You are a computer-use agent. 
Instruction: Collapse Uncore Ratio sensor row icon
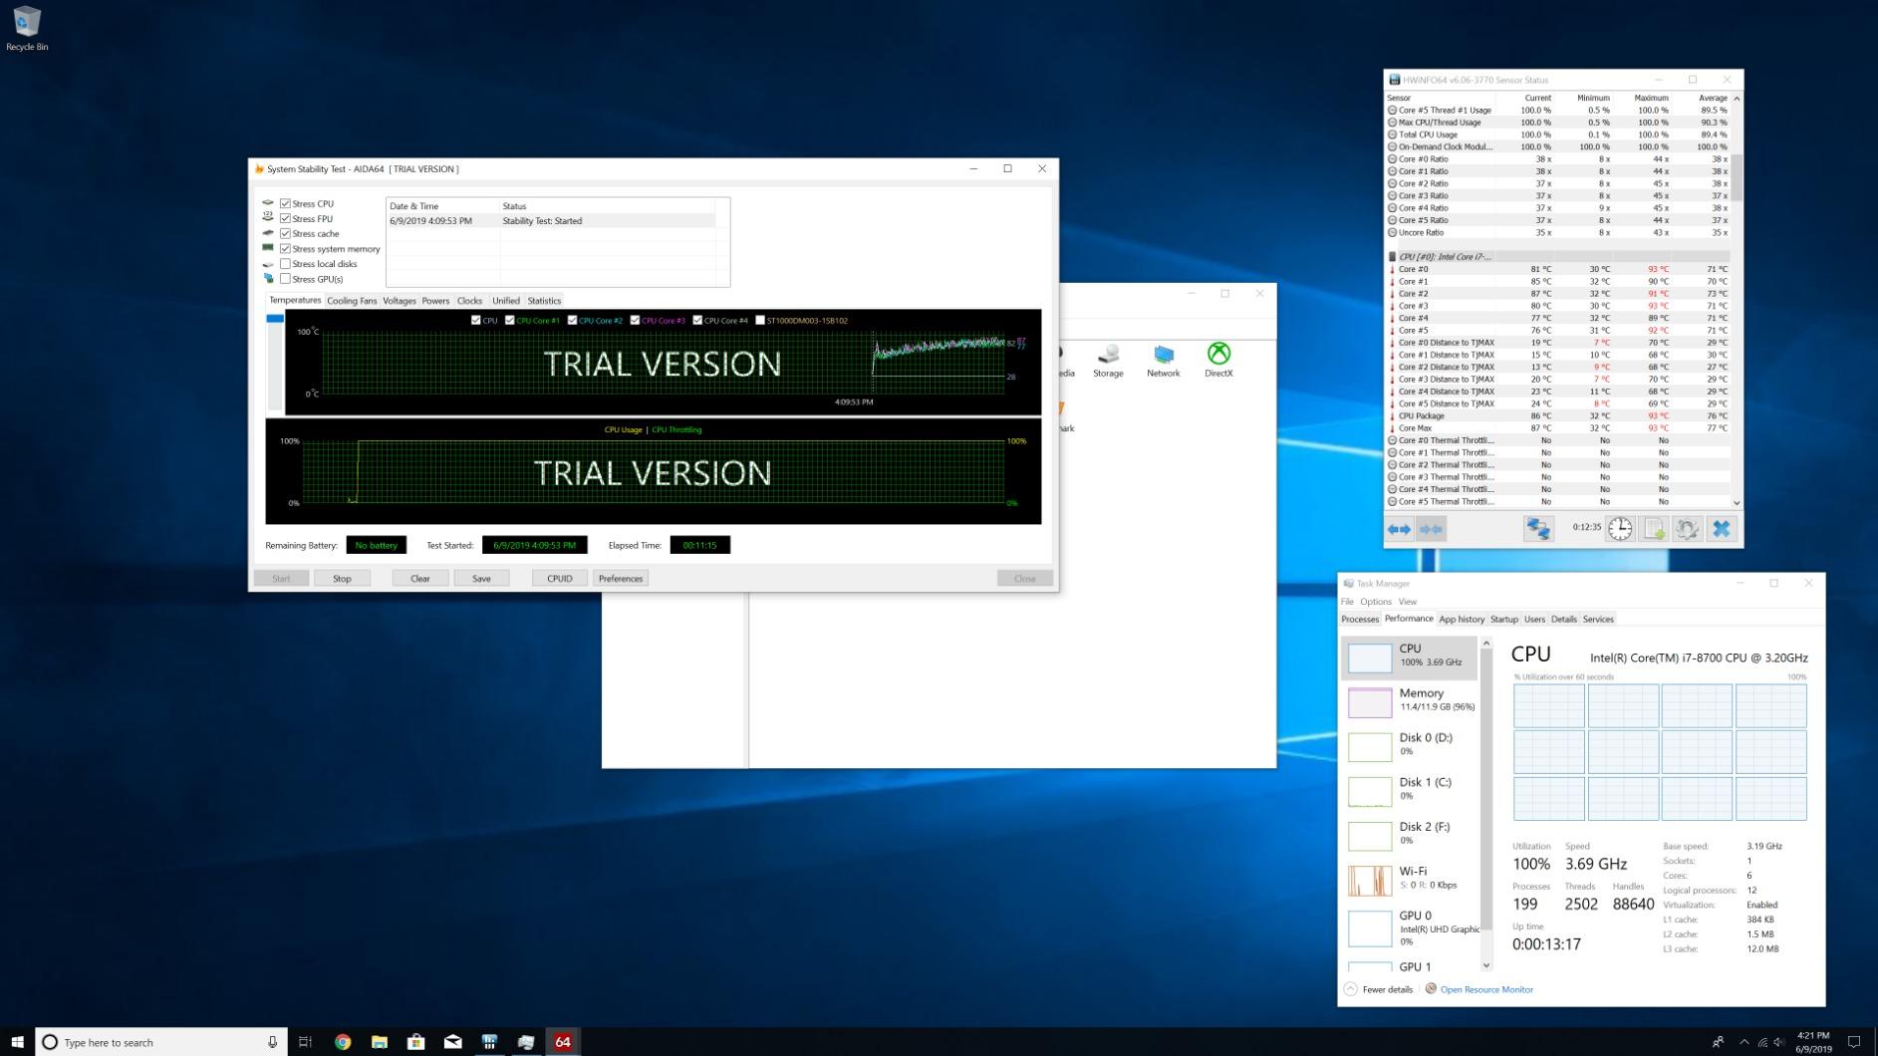[x=1392, y=233]
